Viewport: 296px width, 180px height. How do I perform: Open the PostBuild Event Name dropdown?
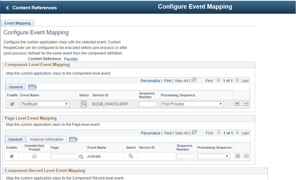pos(45,104)
